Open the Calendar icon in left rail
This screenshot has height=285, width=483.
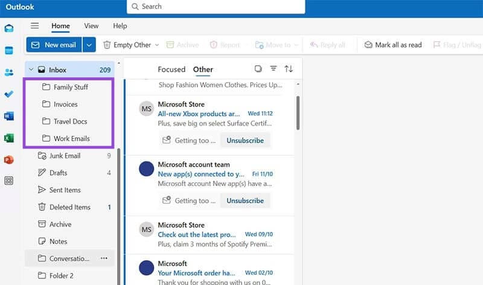[x=9, y=50]
